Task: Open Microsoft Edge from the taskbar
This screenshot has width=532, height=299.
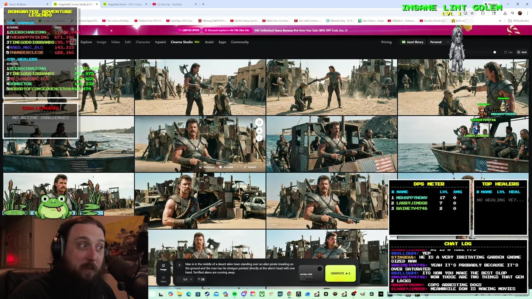Action: point(189,294)
